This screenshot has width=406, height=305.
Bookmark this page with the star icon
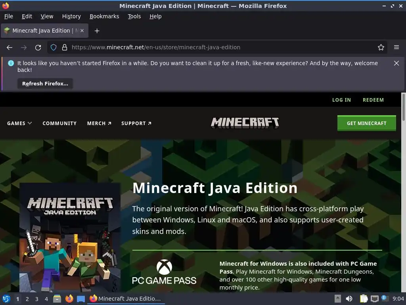pos(381,47)
